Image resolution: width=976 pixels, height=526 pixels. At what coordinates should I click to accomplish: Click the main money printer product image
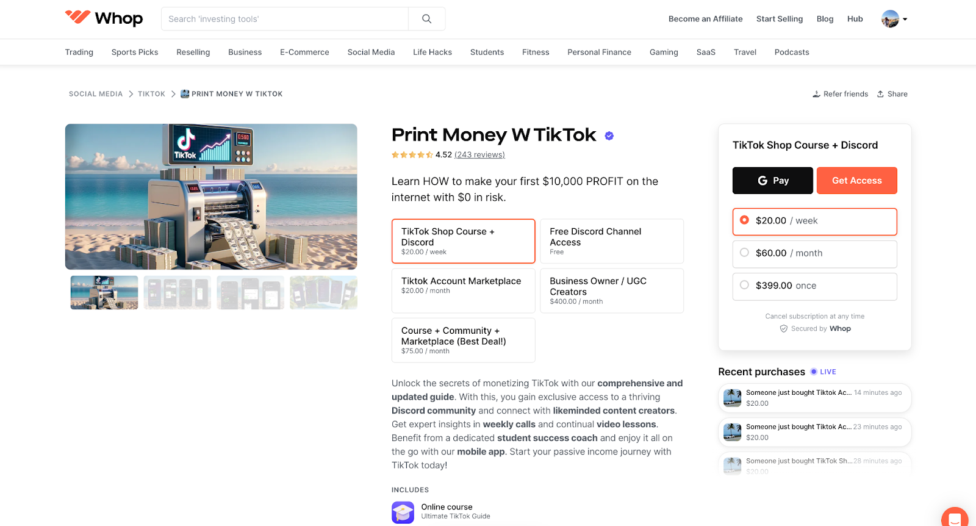tap(211, 196)
